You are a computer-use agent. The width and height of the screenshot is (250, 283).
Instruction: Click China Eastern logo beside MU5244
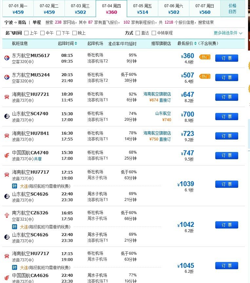tap(7, 77)
